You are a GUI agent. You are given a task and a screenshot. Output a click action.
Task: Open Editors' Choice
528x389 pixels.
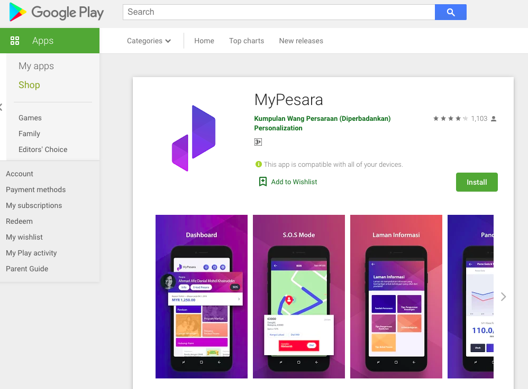[x=43, y=149]
